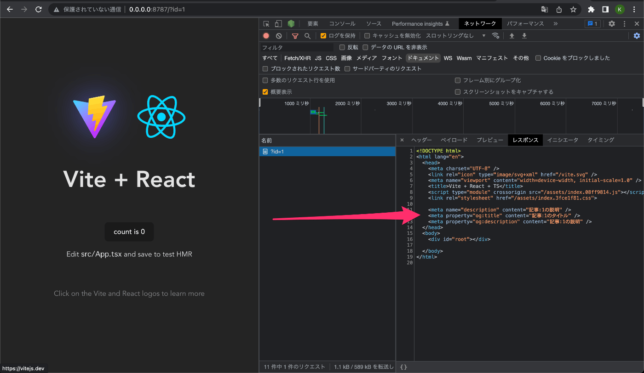Click the share icon in address bar
Screen dimensions: 644x373
click(559, 9)
